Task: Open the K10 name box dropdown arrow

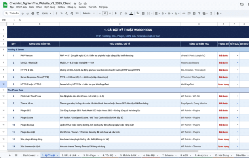Action: (14, 20)
